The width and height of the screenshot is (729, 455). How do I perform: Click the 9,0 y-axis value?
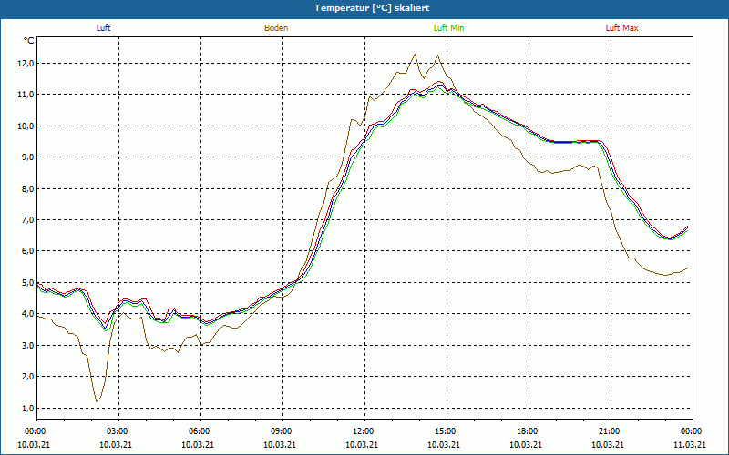(x=27, y=157)
